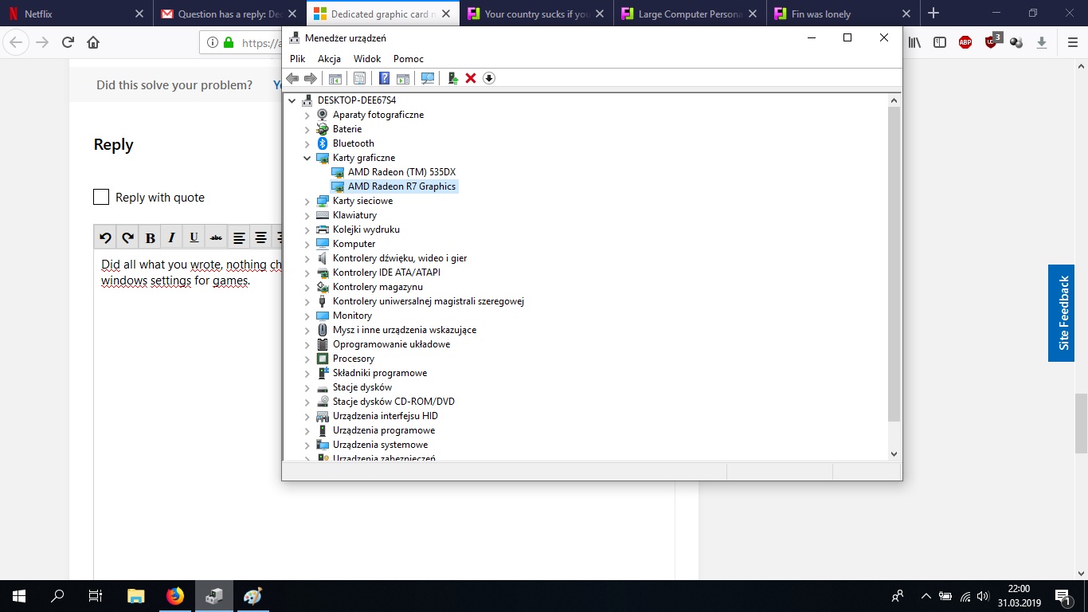Click the scroll down arrow in Device Manager
The width and height of the screenshot is (1088, 612).
point(894,453)
